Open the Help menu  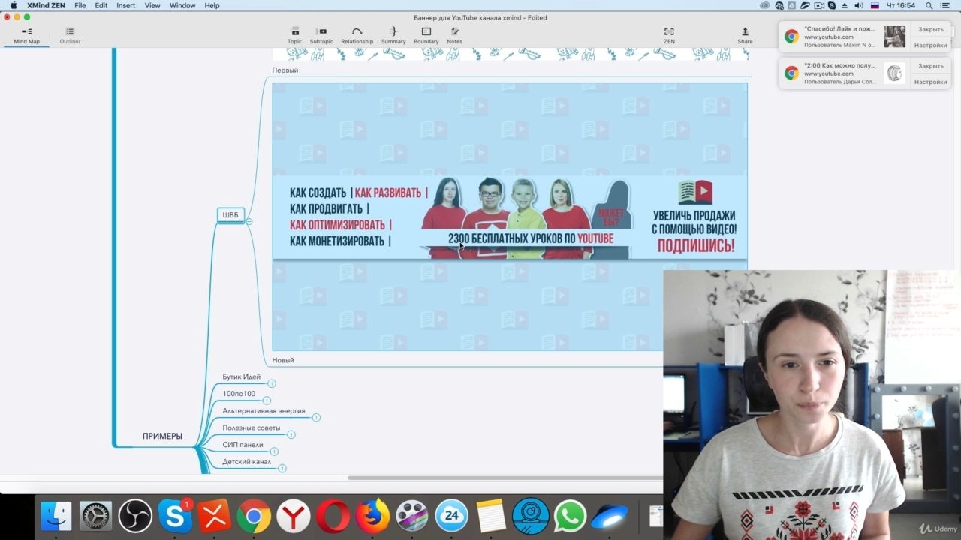[212, 5]
